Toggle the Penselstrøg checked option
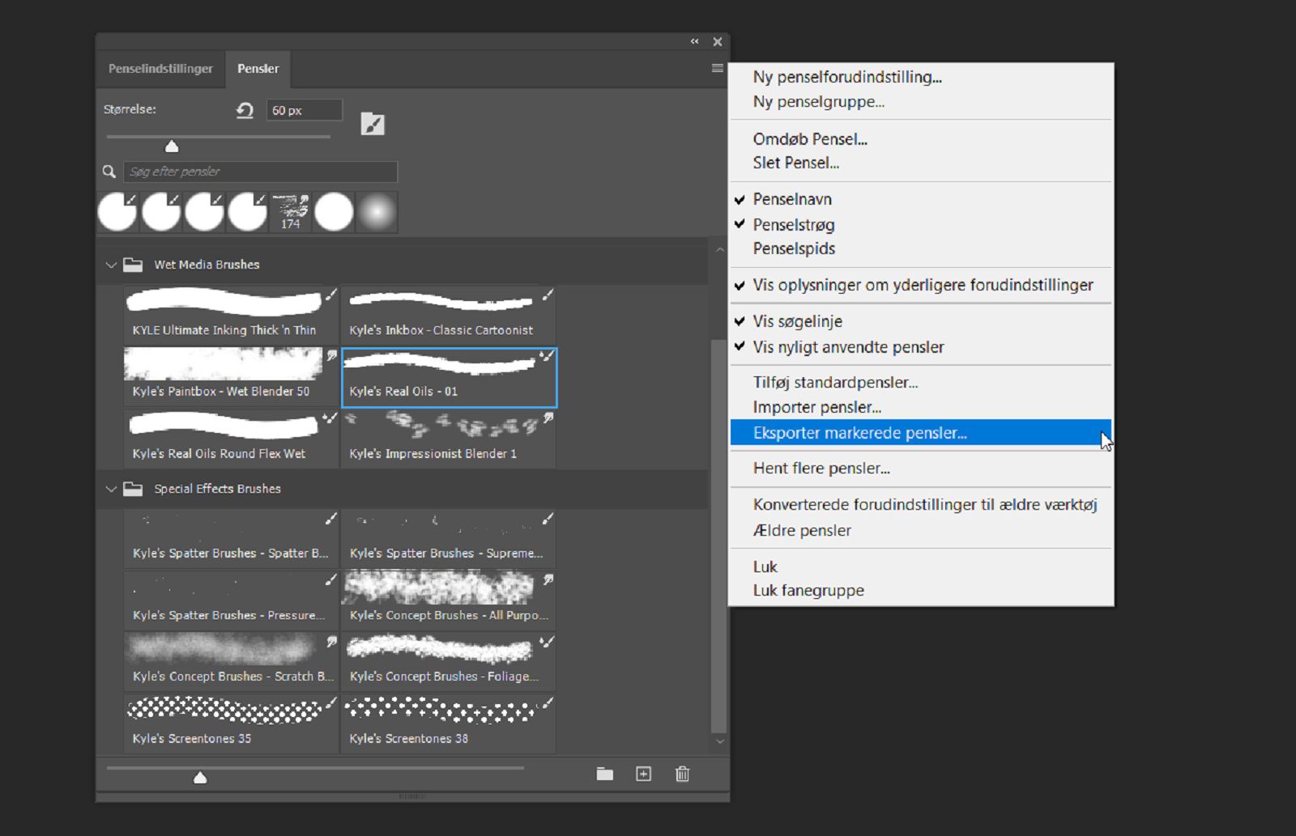Viewport: 1296px width, 836px height. (921, 224)
